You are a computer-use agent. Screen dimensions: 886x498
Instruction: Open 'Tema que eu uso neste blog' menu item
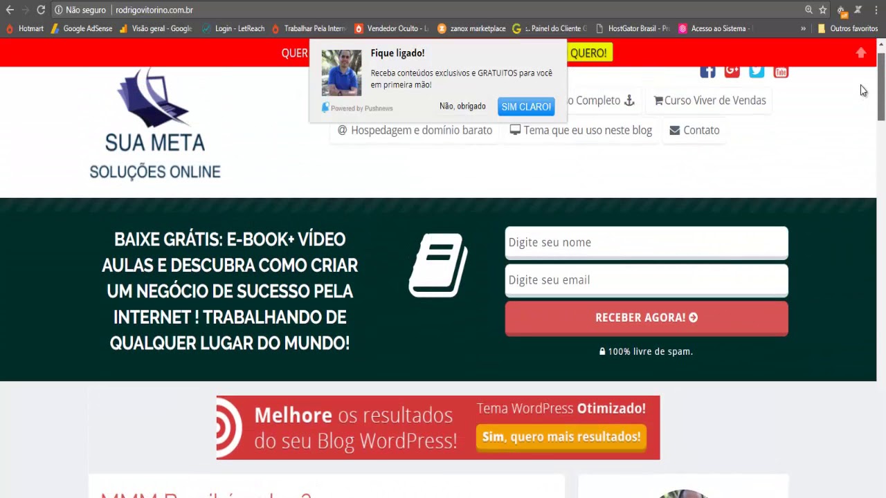pyautogui.click(x=581, y=130)
